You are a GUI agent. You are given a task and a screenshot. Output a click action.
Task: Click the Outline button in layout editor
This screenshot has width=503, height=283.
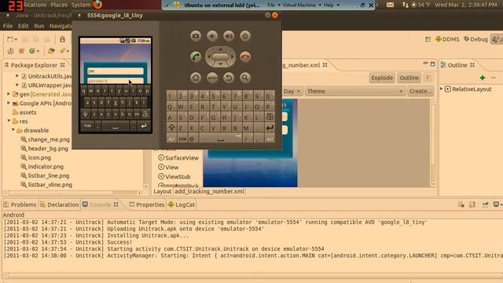(x=409, y=78)
